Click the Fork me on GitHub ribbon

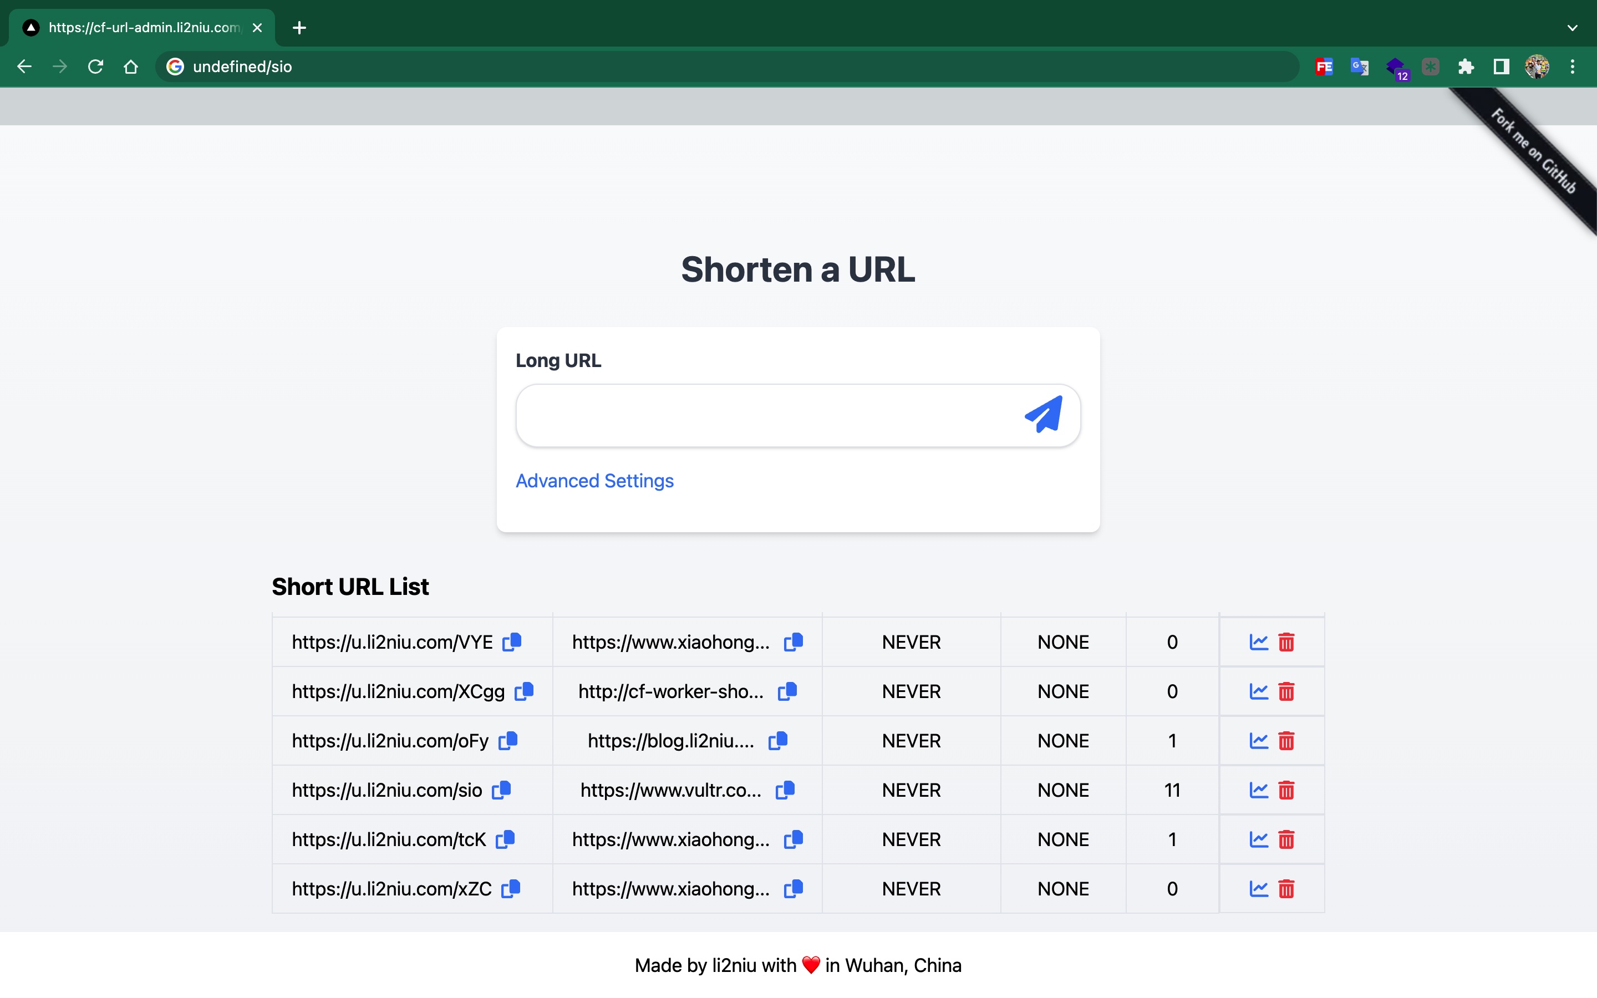pos(1532,151)
